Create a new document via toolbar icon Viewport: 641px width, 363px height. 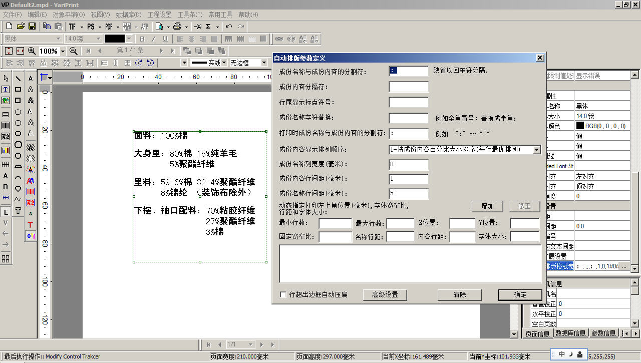click(x=9, y=27)
